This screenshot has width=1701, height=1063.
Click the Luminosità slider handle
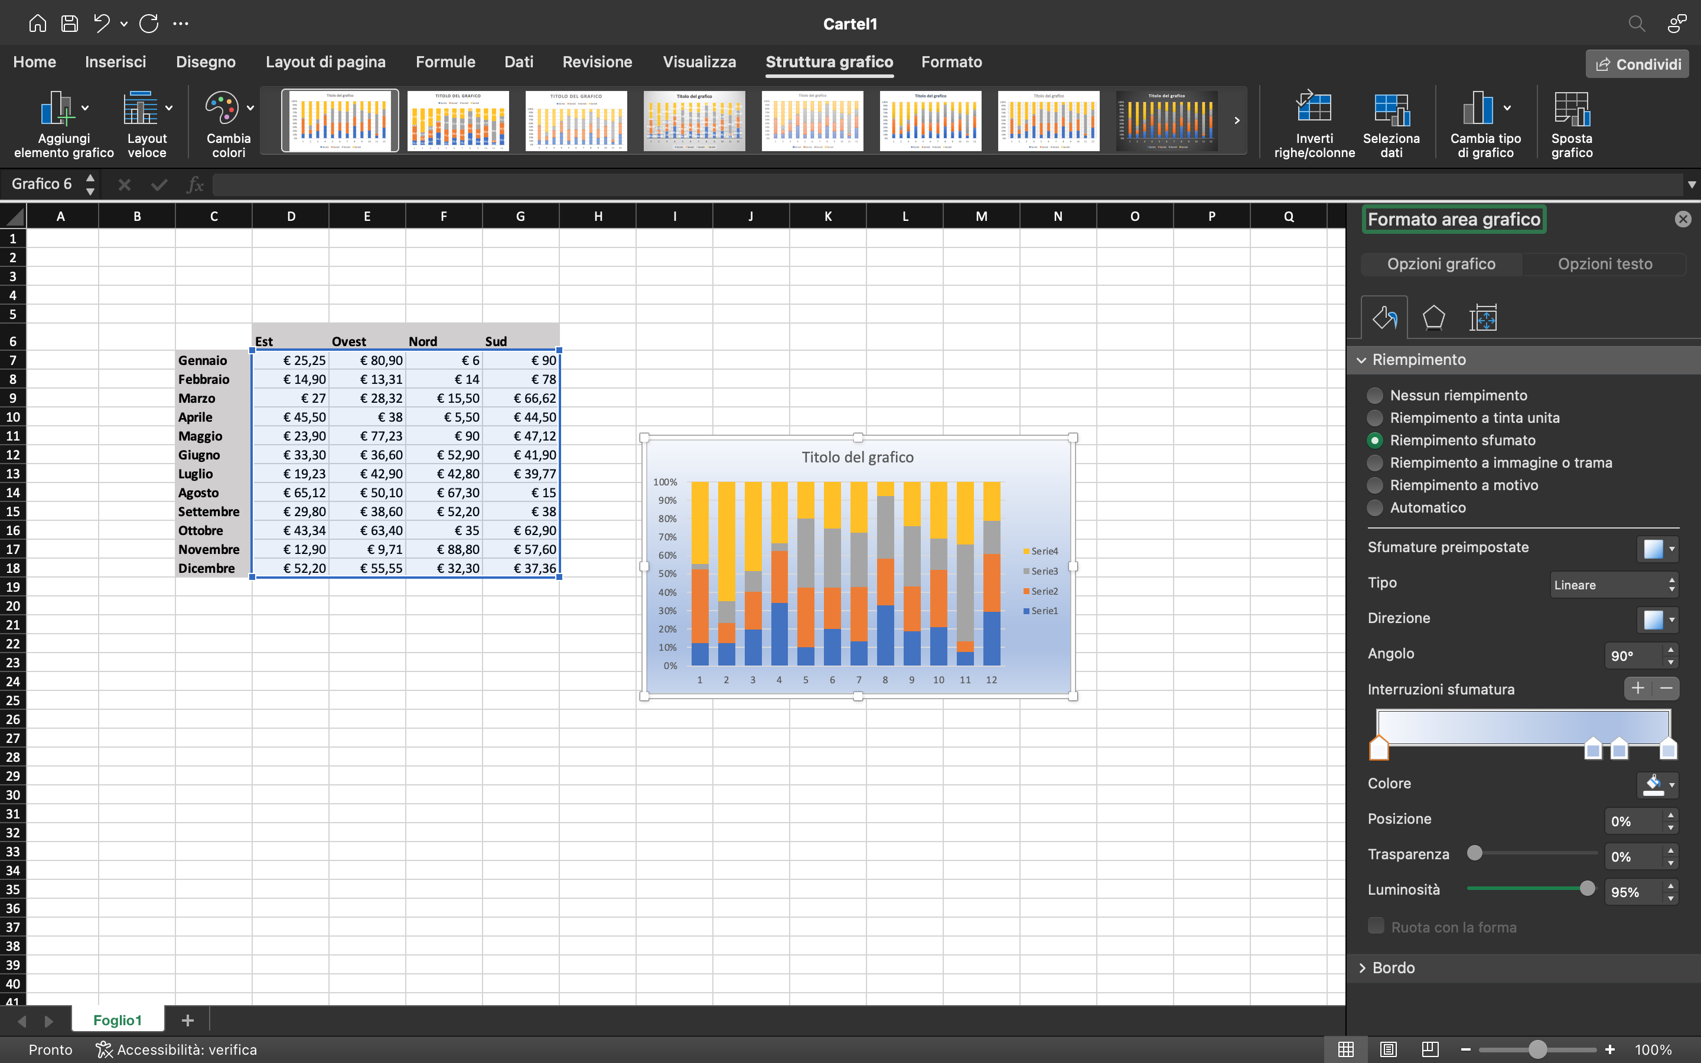[x=1586, y=888]
